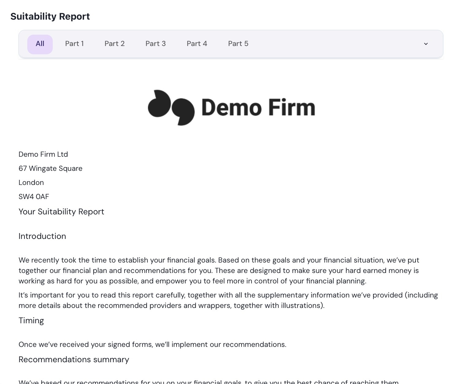
Task: Click the Recommendations summary heading
Action: [x=74, y=359]
